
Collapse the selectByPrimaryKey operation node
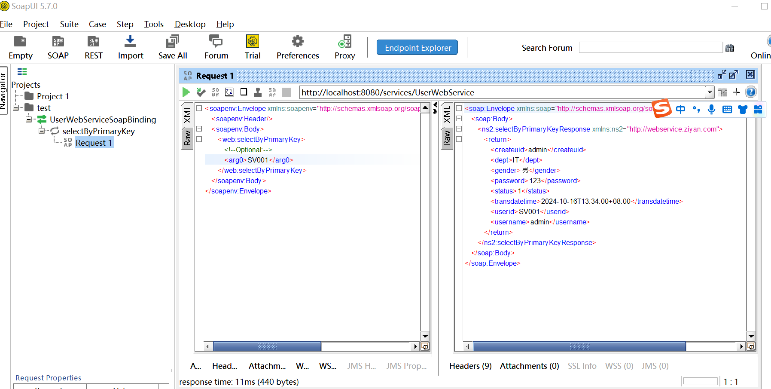[x=42, y=131]
